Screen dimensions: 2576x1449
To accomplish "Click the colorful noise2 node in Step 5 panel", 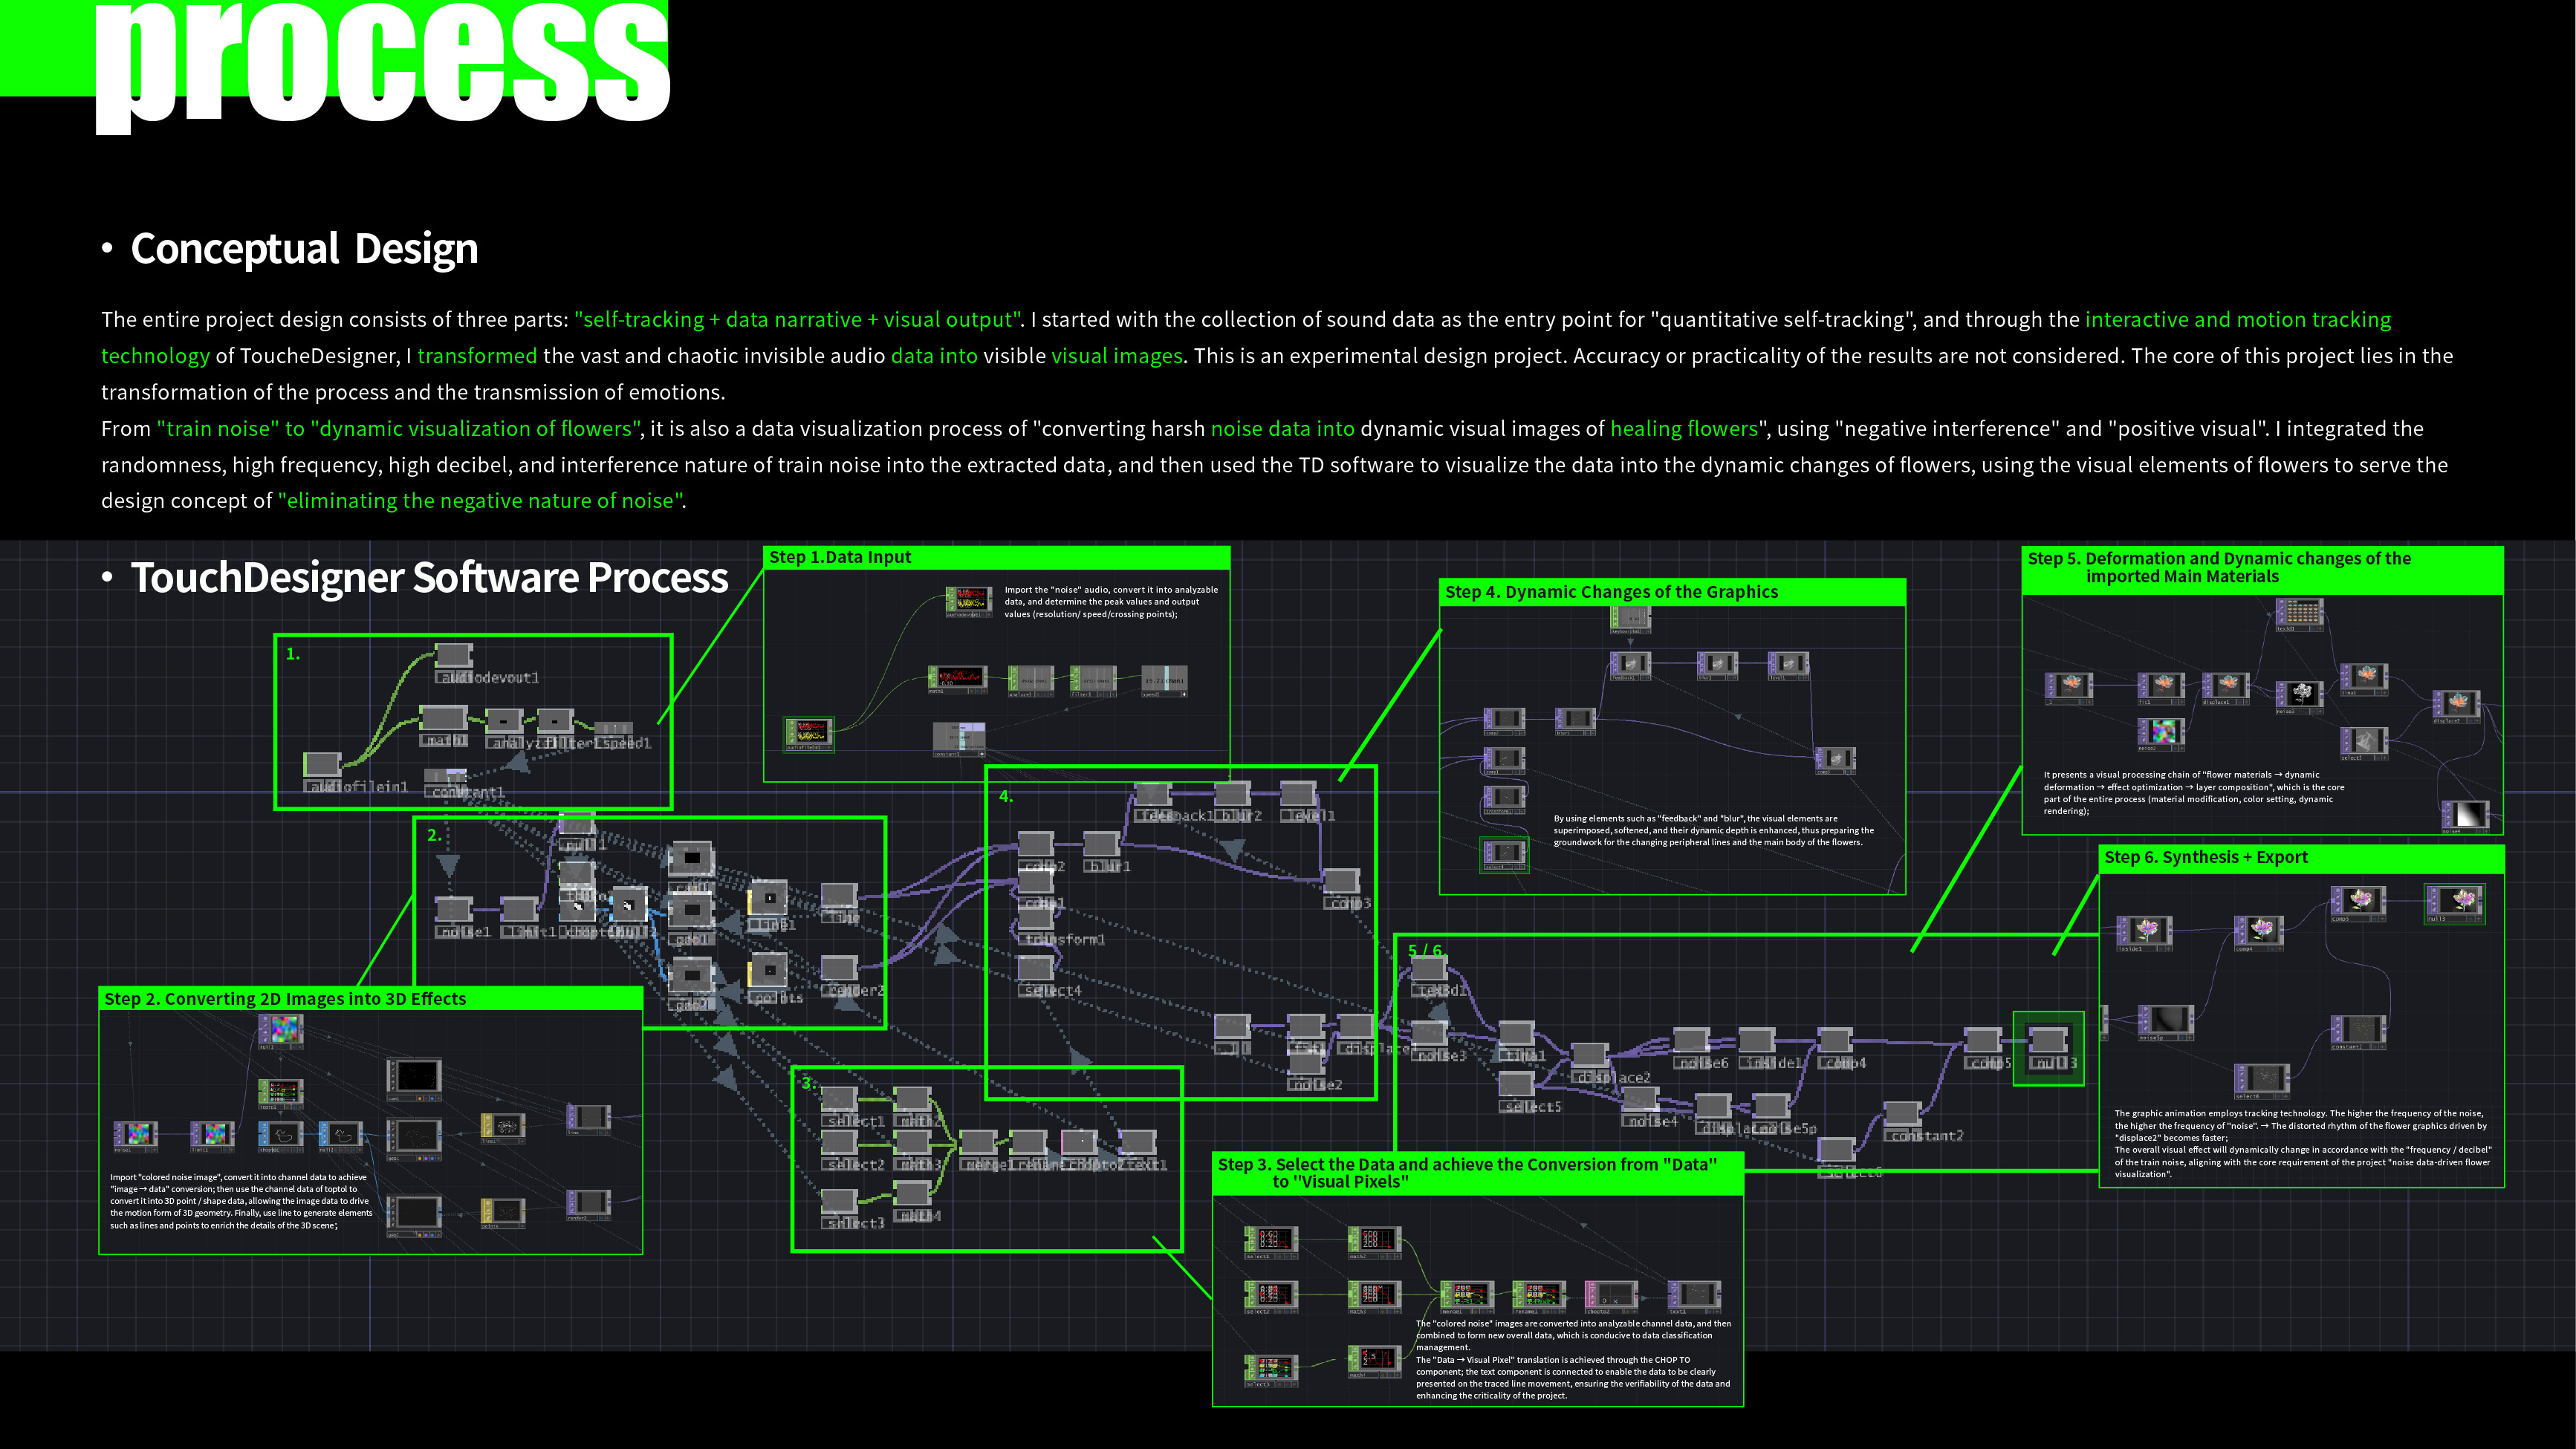I will (x=2161, y=734).
